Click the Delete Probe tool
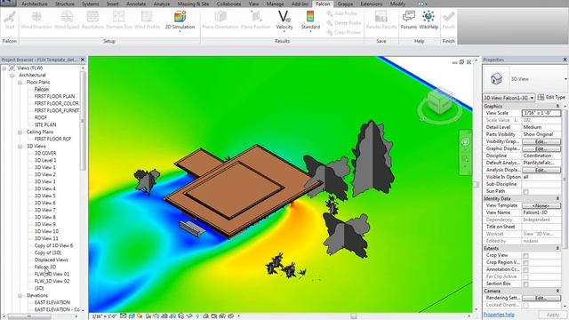The image size is (569, 320). (x=344, y=23)
